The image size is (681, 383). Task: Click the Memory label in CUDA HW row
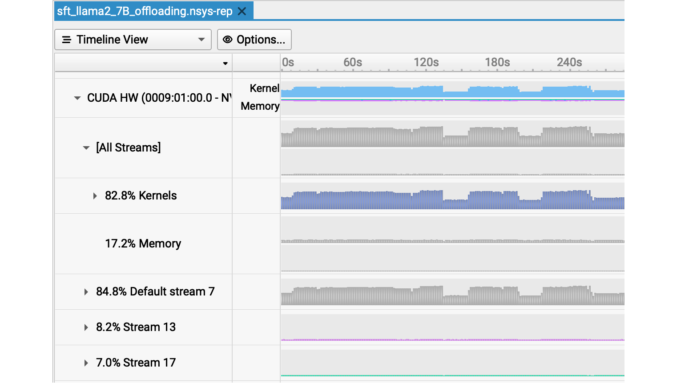click(260, 106)
